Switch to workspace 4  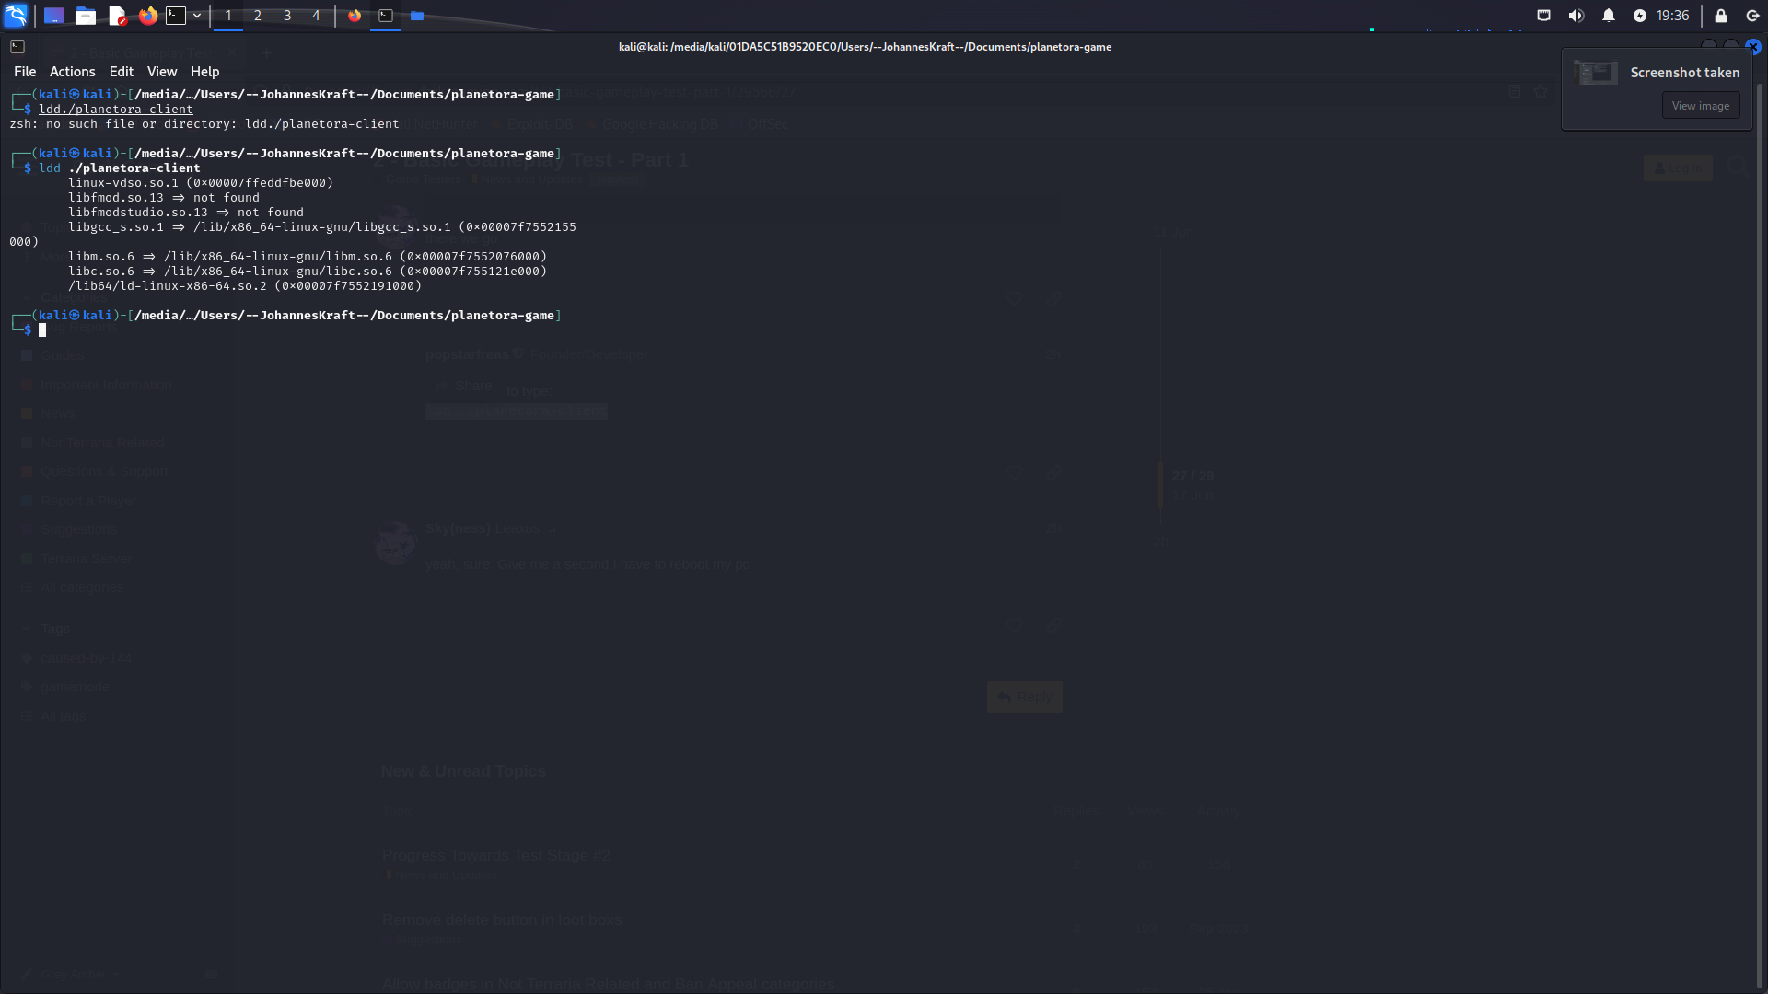click(x=316, y=15)
